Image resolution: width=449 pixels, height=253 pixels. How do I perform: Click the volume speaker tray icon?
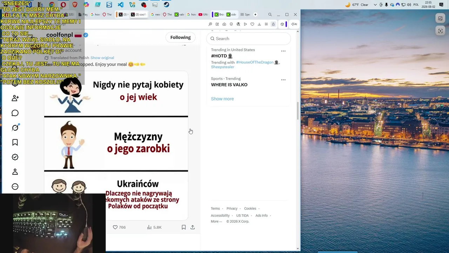tap(409, 5)
